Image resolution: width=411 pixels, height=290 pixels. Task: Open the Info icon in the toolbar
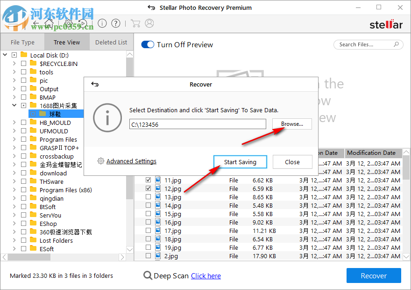(102, 23)
